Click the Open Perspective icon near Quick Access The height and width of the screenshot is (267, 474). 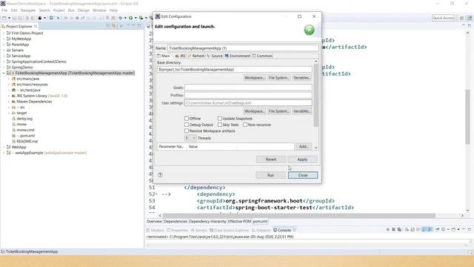[461, 18]
